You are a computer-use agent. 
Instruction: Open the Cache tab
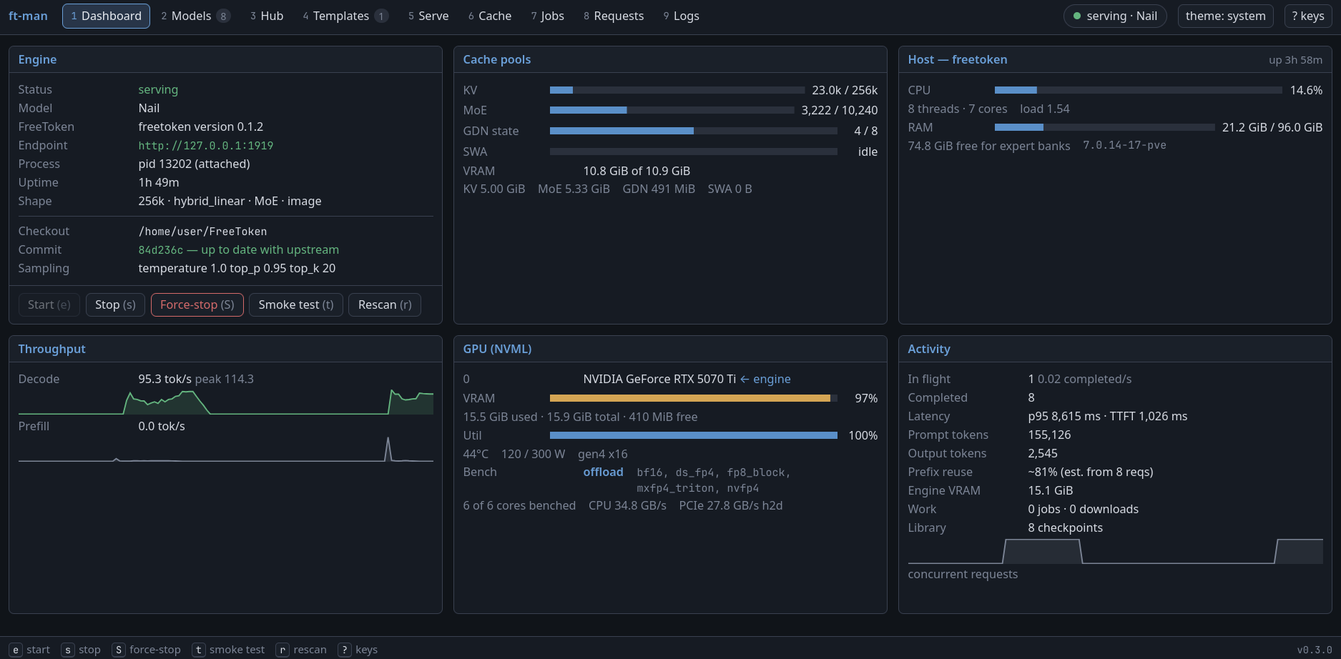point(490,16)
